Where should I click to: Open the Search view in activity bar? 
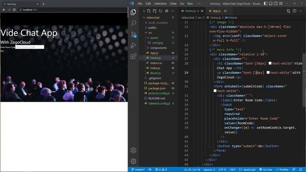click(133, 23)
